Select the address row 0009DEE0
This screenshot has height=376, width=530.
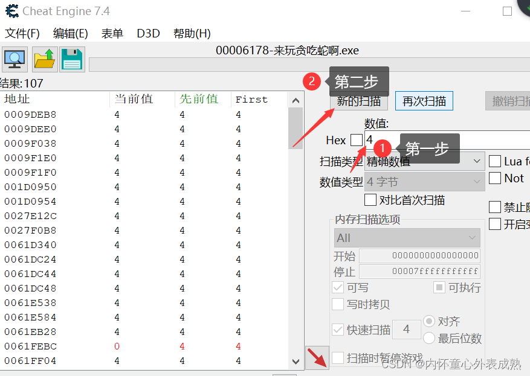pyautogui.click(x=144, y=129)
